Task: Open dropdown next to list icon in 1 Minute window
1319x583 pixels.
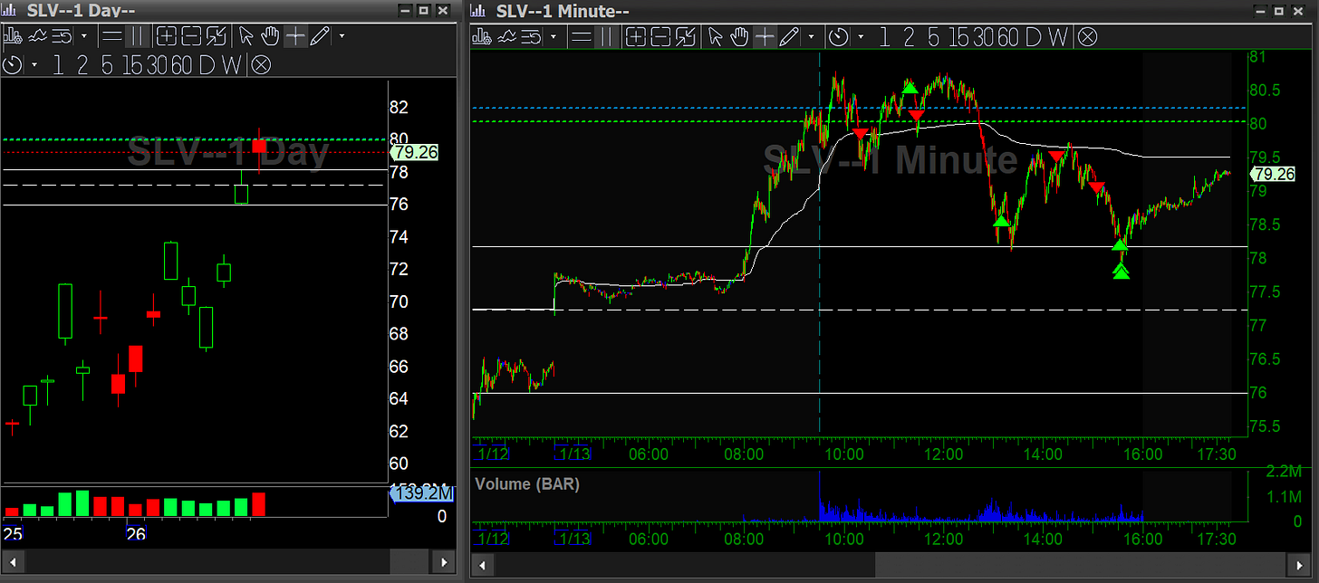Action: tap(554, 36)
